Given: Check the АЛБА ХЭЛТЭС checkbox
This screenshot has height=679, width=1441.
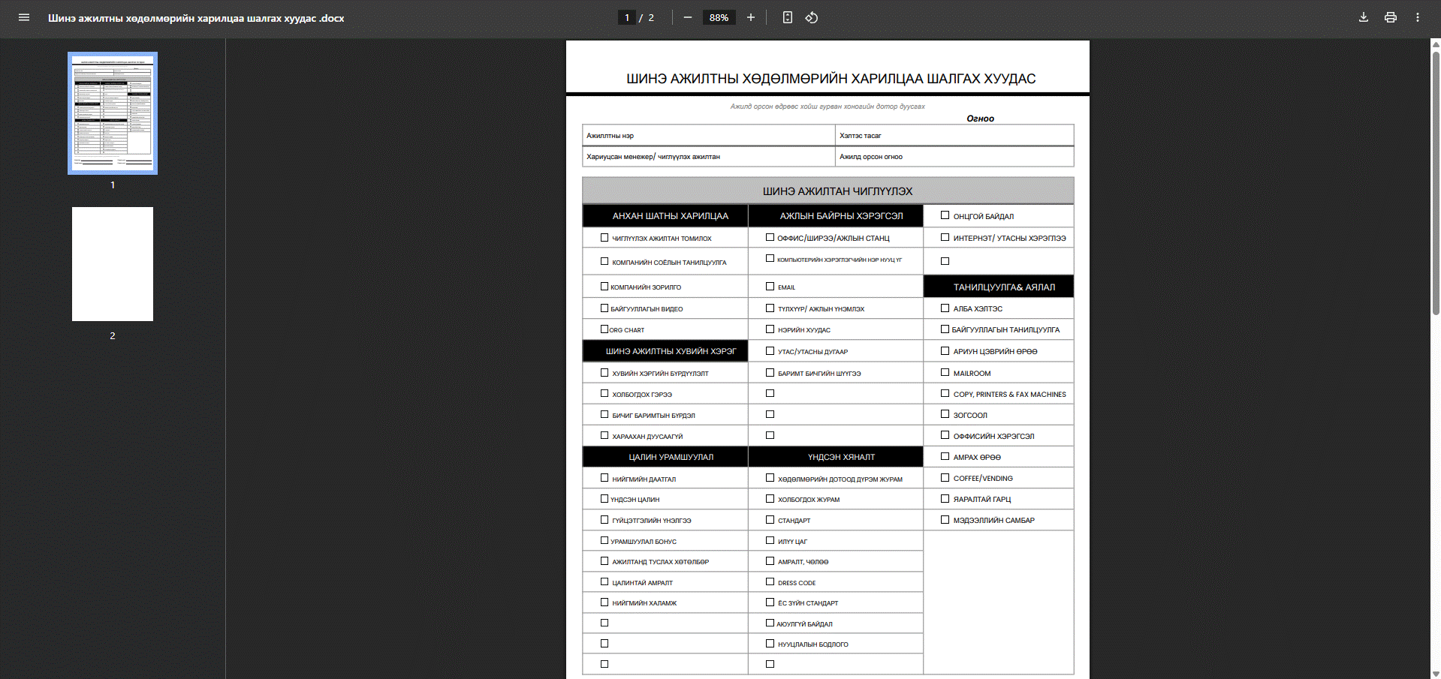Looking at the screenshot, I should tap(945, 308).
